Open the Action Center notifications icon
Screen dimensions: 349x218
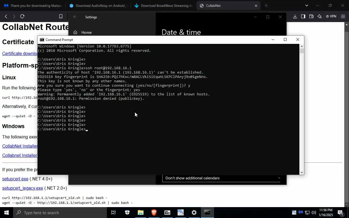pyautogui.click(x=341, y=213)
